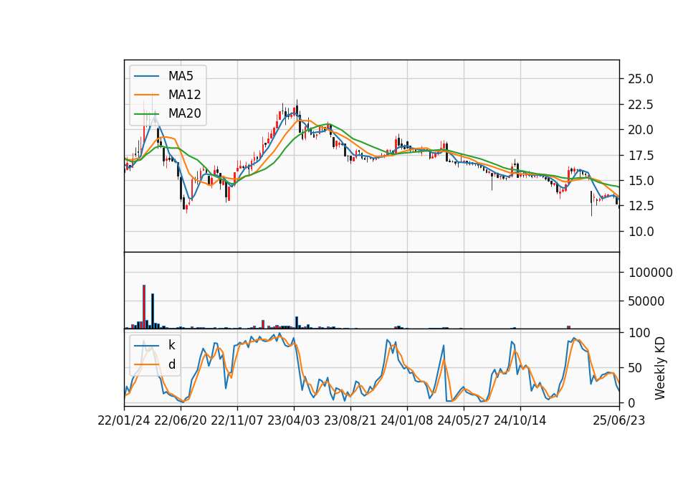
Task: Click the 24/05/27 date label
Action: (464, 420)
